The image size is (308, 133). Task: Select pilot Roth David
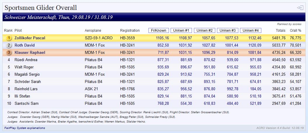coord(24,45)
